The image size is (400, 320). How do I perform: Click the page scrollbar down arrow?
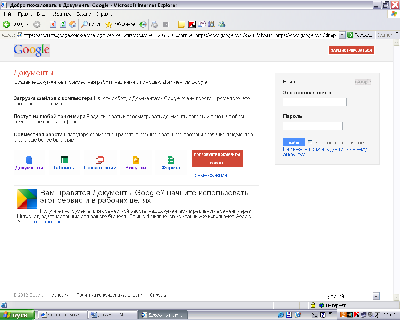(397, 297)
